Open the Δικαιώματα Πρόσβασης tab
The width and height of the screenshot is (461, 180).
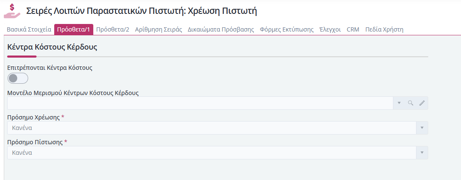coord(221,30)
